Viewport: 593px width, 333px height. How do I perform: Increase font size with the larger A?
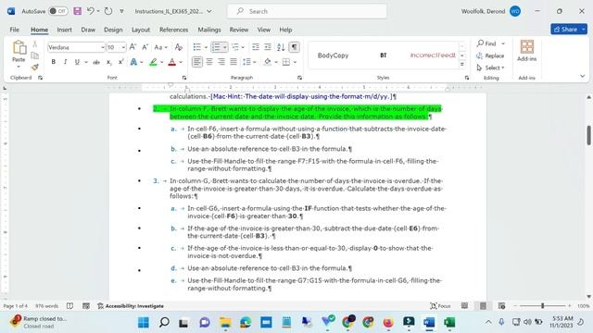(x=132, y=47)
